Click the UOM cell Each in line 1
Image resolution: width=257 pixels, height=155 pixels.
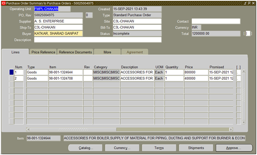(159, 72)
